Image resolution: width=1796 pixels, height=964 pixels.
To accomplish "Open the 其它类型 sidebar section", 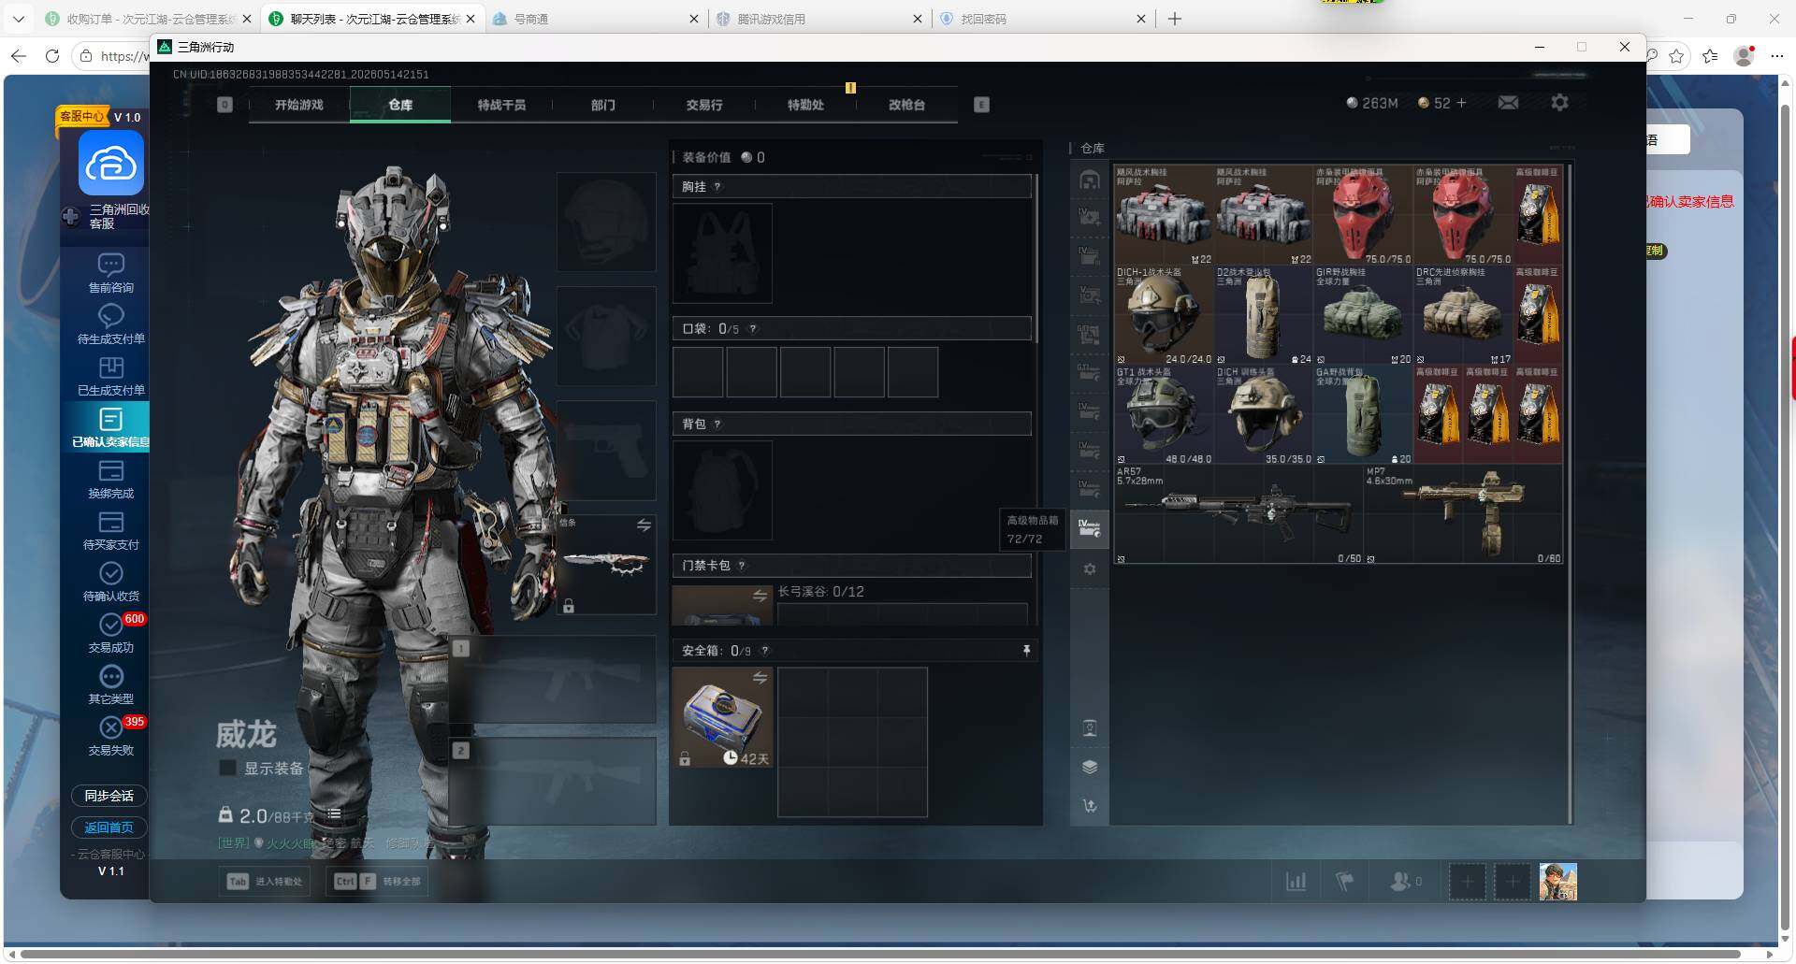I will [x=110, y=684].
